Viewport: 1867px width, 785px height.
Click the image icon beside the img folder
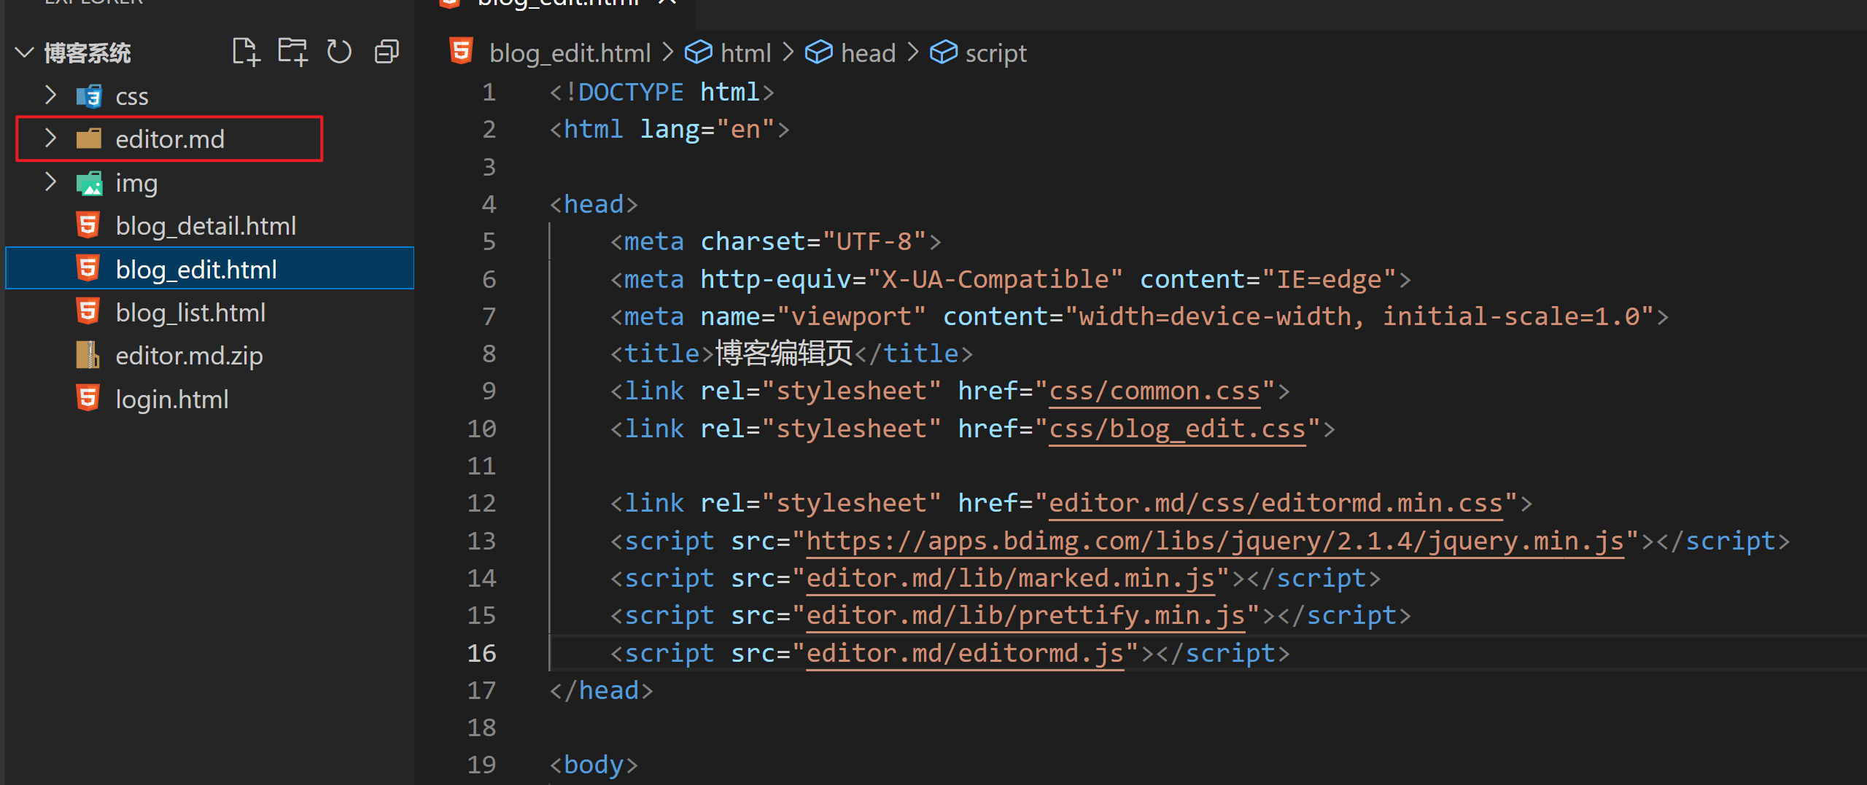(89, 183)
